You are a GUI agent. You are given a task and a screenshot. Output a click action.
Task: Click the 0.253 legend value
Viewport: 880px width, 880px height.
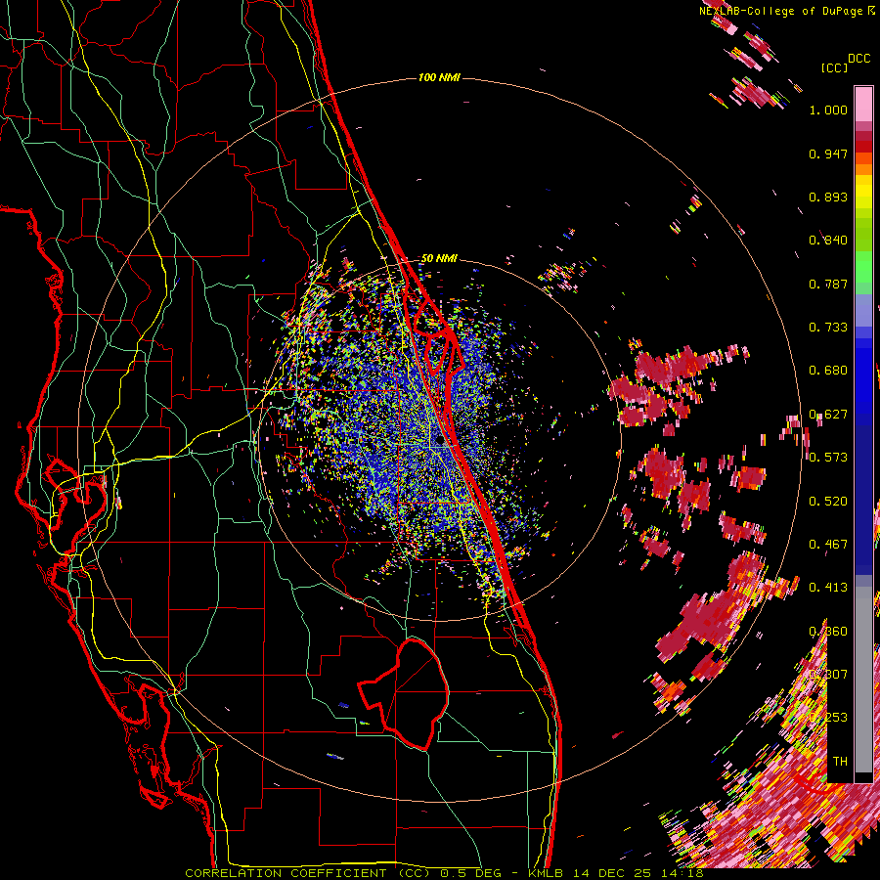[x=830, y=718]
